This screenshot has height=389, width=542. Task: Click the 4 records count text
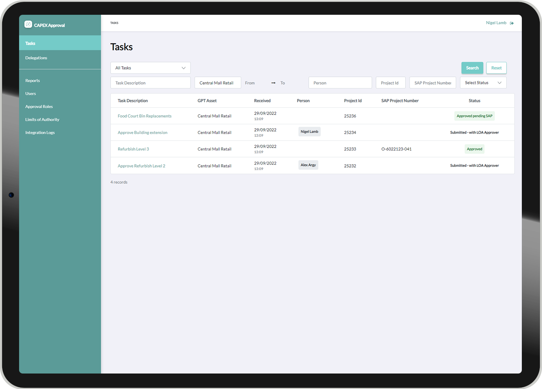pyautogui.click(x=119, y=182)
